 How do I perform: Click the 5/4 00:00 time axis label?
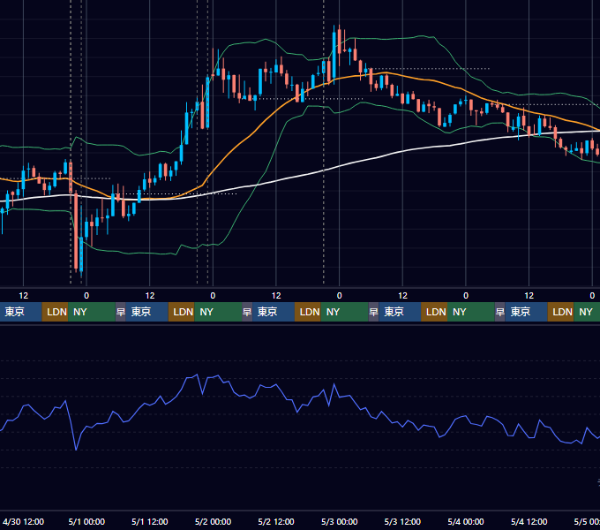[x=466, y=521]
